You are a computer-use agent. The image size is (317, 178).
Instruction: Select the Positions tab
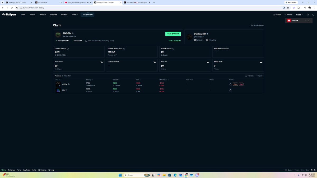(x=59, y=76)
